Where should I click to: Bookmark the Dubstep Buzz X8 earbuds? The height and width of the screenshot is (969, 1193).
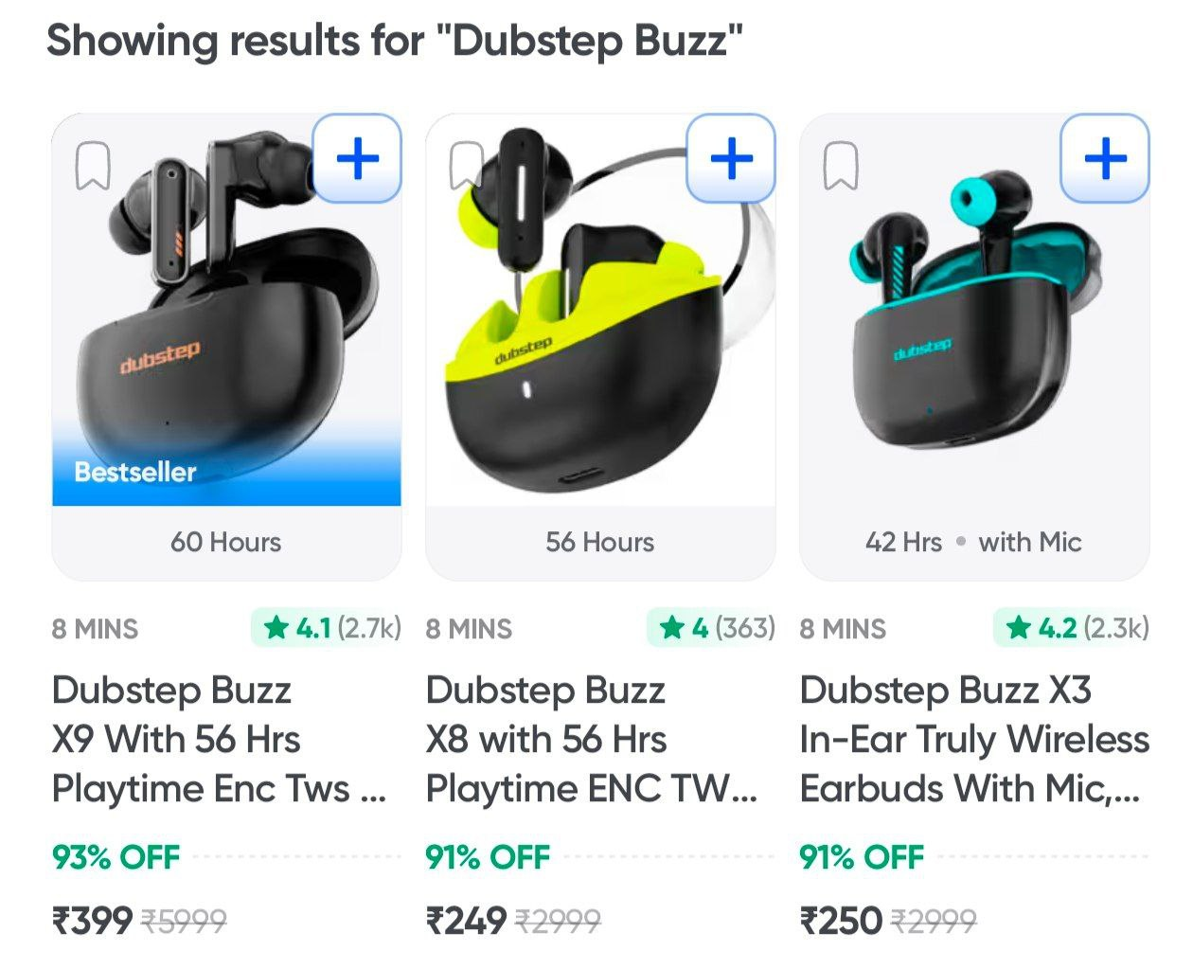click(x=467, y=167)
